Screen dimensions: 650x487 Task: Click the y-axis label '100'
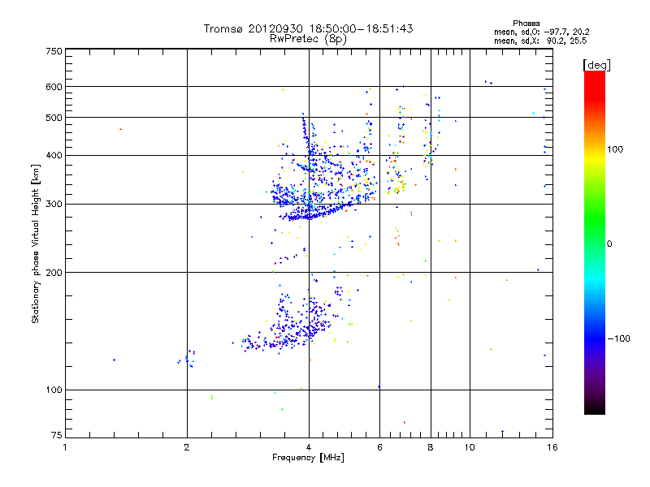(x=54, y=390)
